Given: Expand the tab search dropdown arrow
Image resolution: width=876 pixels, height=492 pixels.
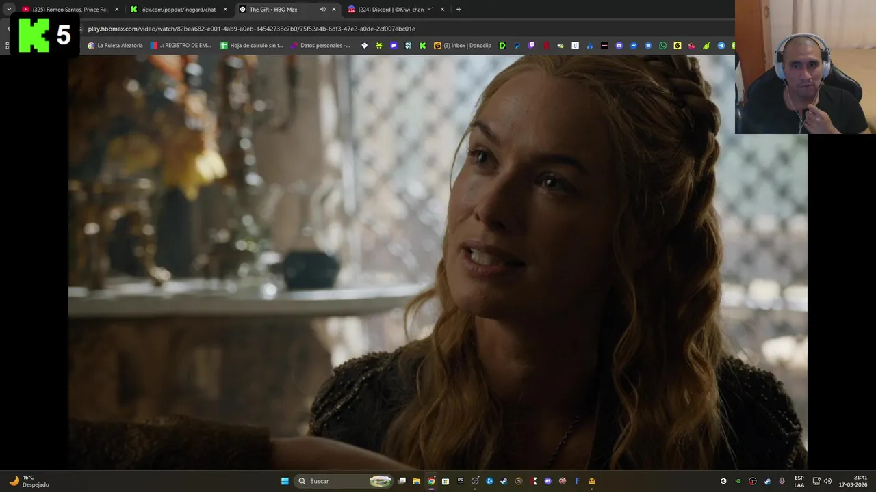Looking at the screenshot, I should (x=9, y=10).
